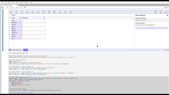
Task: Open the Pivot tool
Action: 49,12
